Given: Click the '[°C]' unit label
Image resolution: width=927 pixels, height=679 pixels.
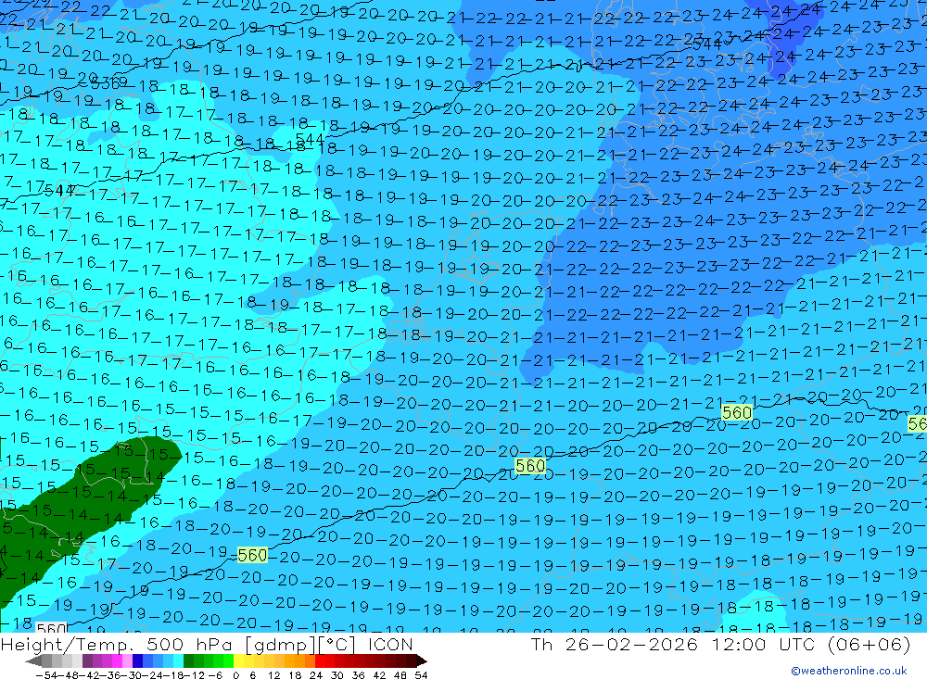Looking at the screenshot, I should (337, 645).
